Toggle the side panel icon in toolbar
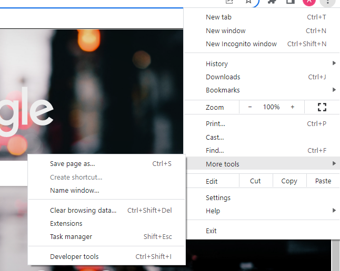Screen dimensions: 340x271 pyautogui.click(x=291, y=2)
